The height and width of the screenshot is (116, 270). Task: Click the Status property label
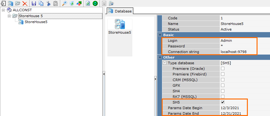(x=174, y=29)
